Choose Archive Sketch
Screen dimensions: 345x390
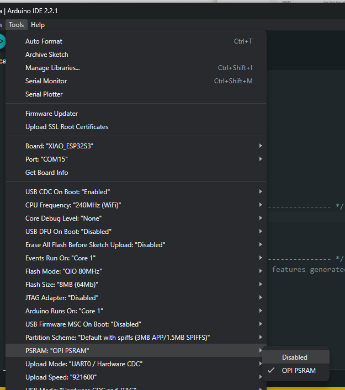point(47,55)
